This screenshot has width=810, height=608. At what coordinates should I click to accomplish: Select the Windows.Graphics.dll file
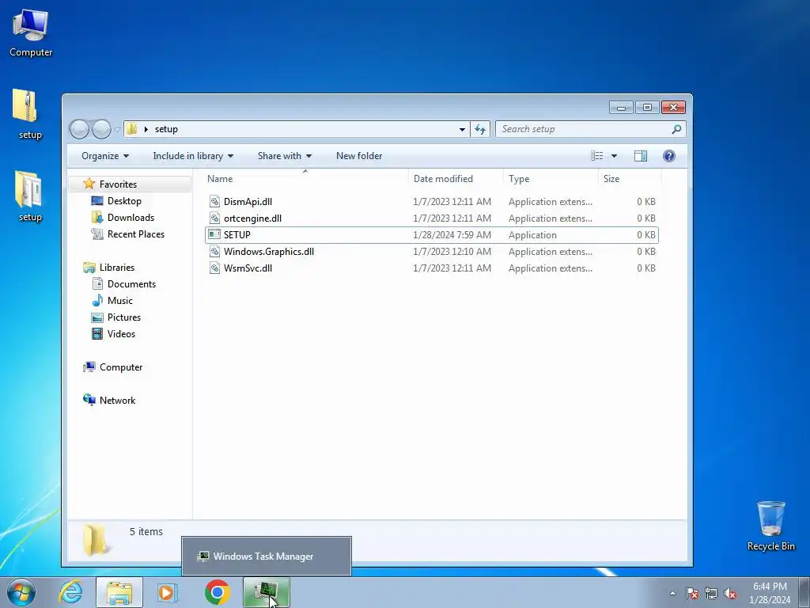(431, 251)
